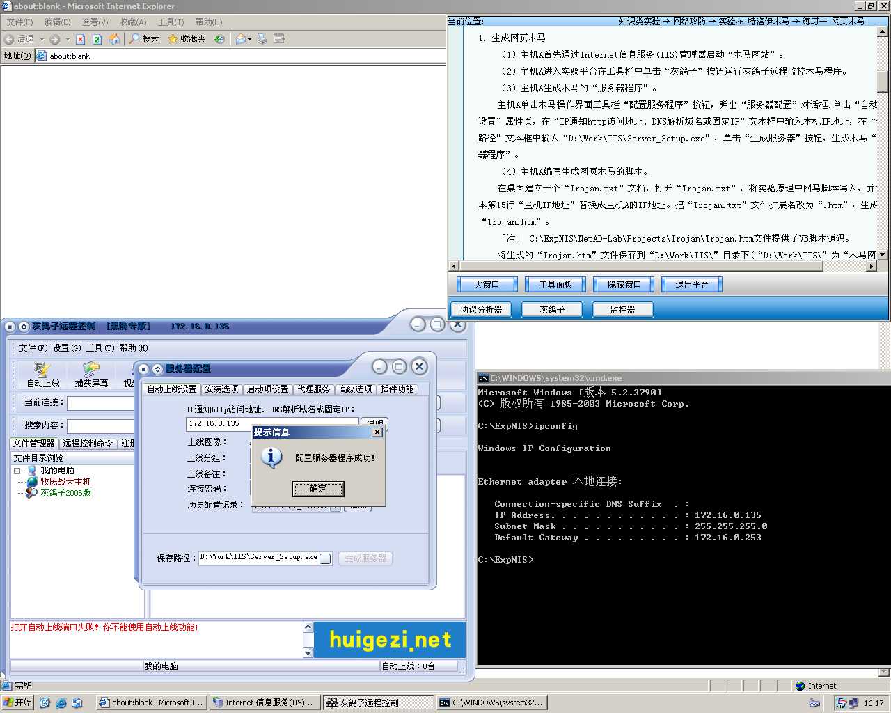
Task: Click 工具面板 button in lab panel
Action: point(555,284)
